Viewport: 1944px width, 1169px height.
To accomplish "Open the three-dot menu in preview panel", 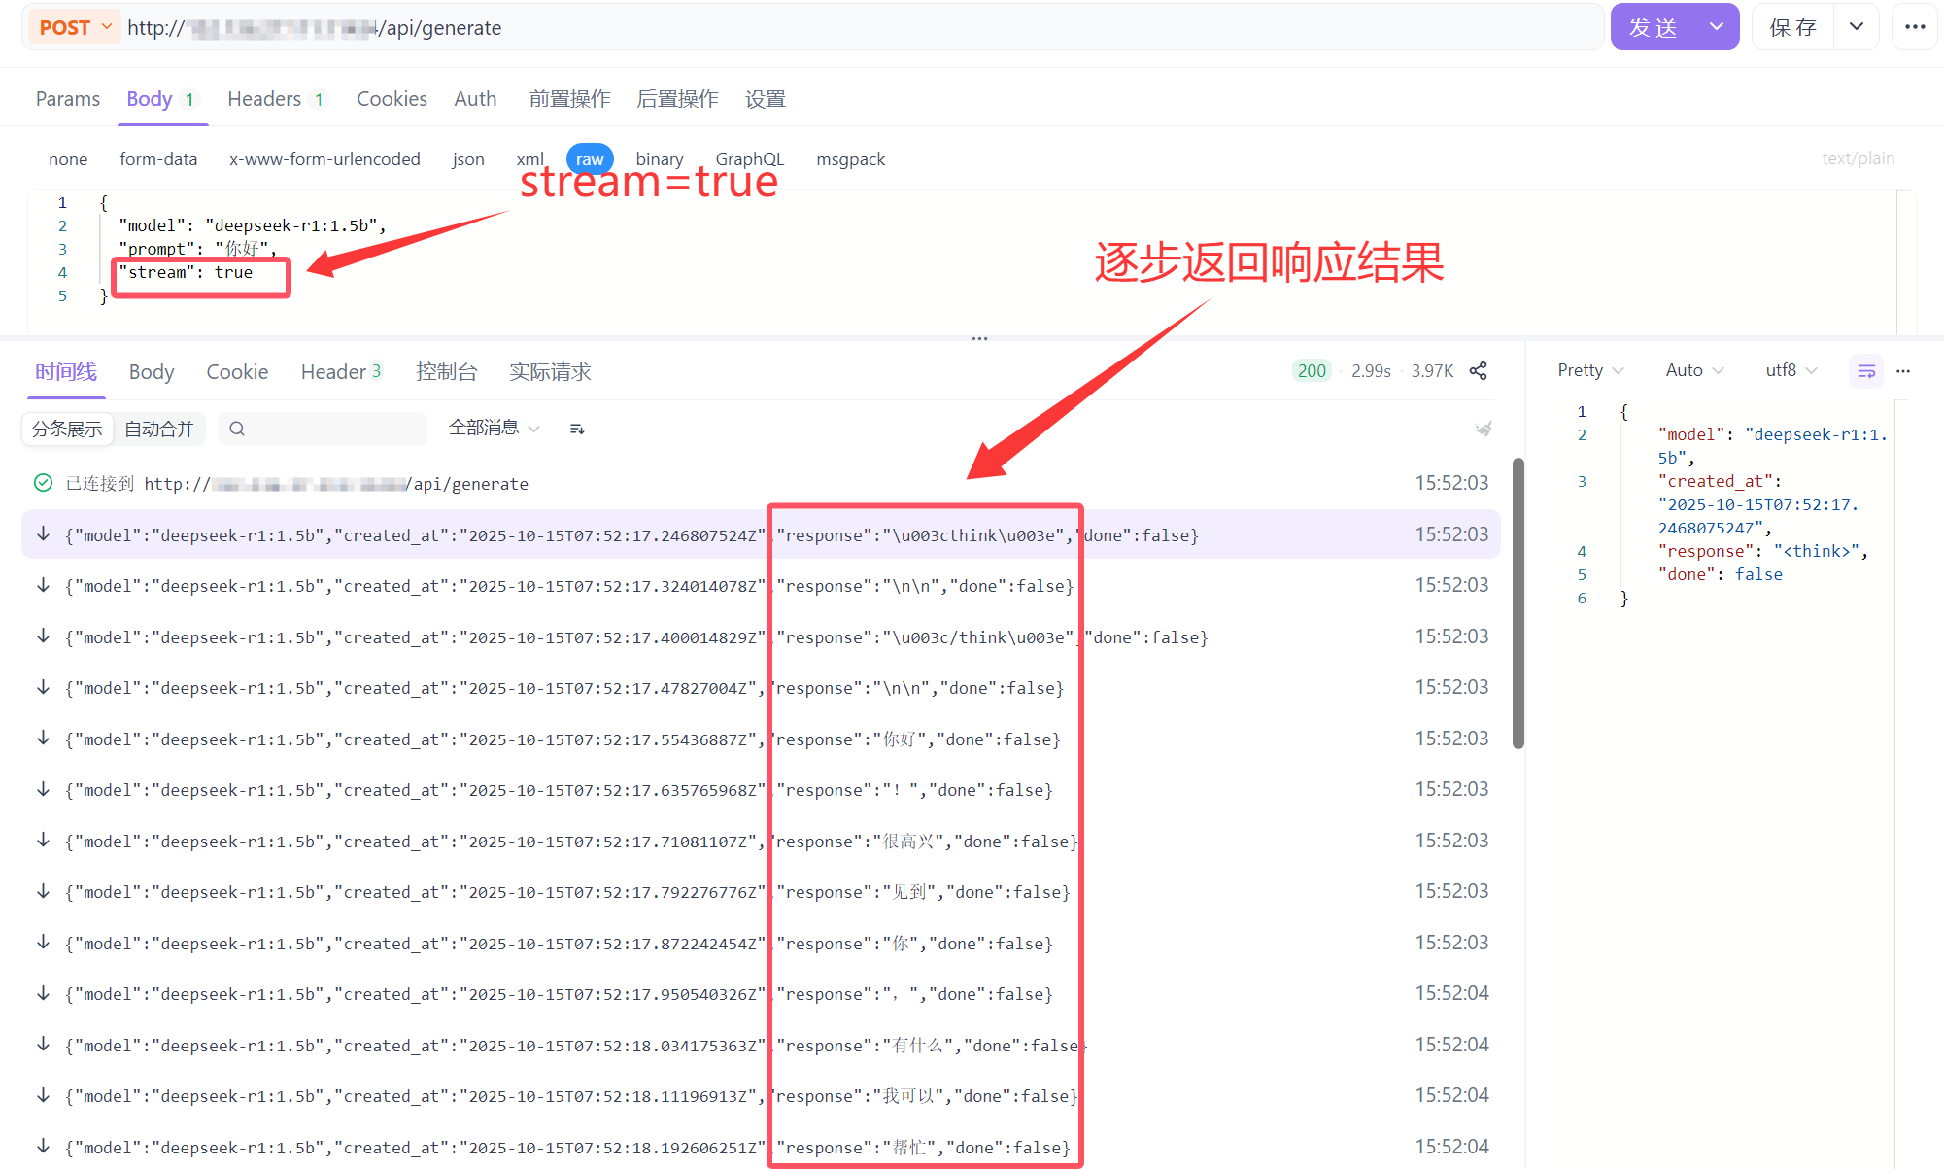I will point(1903,370).
